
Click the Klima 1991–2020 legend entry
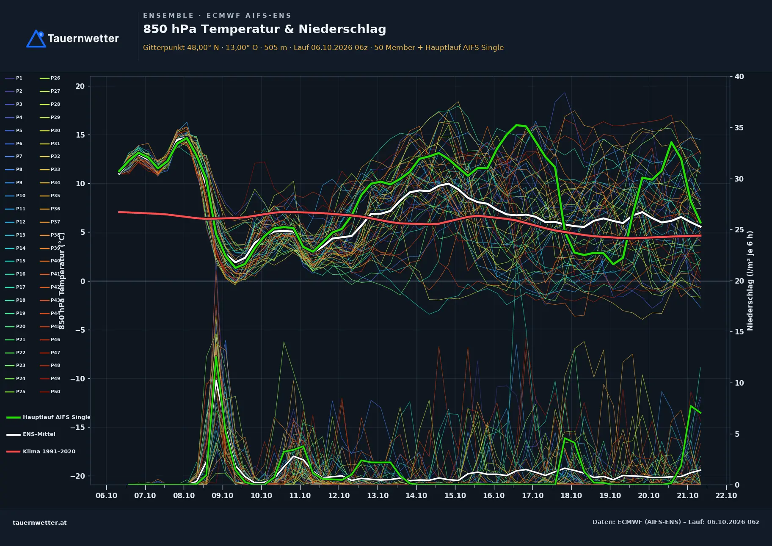pyautogui.click(x=41, y=451)
